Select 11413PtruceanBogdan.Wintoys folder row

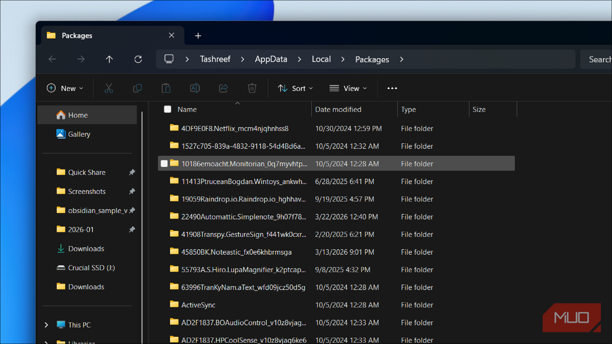336,181
